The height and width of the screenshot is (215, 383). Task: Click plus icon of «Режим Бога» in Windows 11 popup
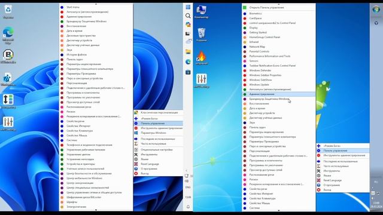coord(136,118)
